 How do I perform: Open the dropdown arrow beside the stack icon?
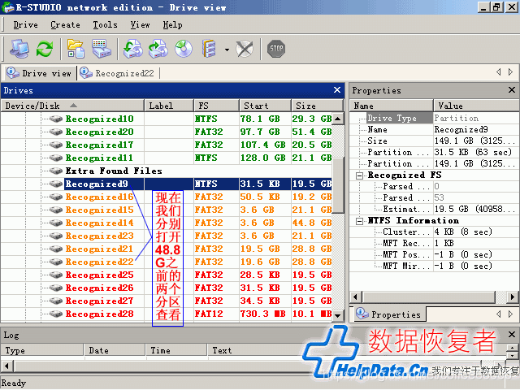pos(227,50)
